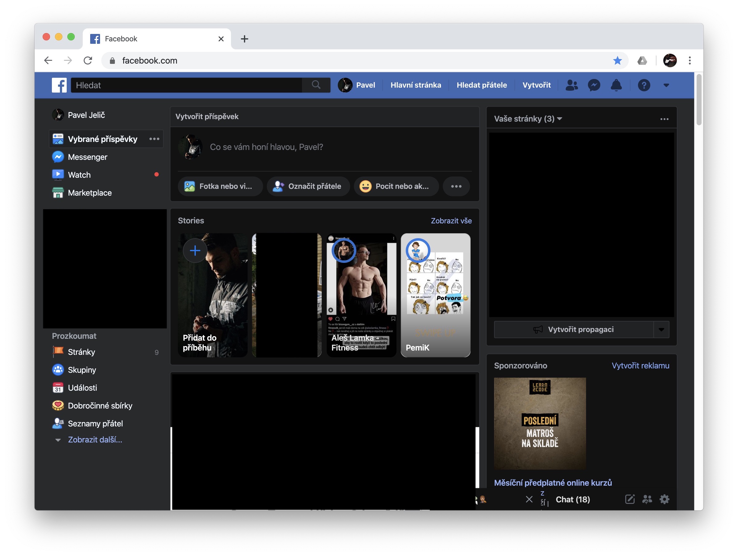Open notifications bell icon

(616, 85)
